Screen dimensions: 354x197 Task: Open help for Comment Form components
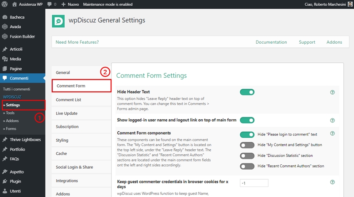tap(332, 133)
